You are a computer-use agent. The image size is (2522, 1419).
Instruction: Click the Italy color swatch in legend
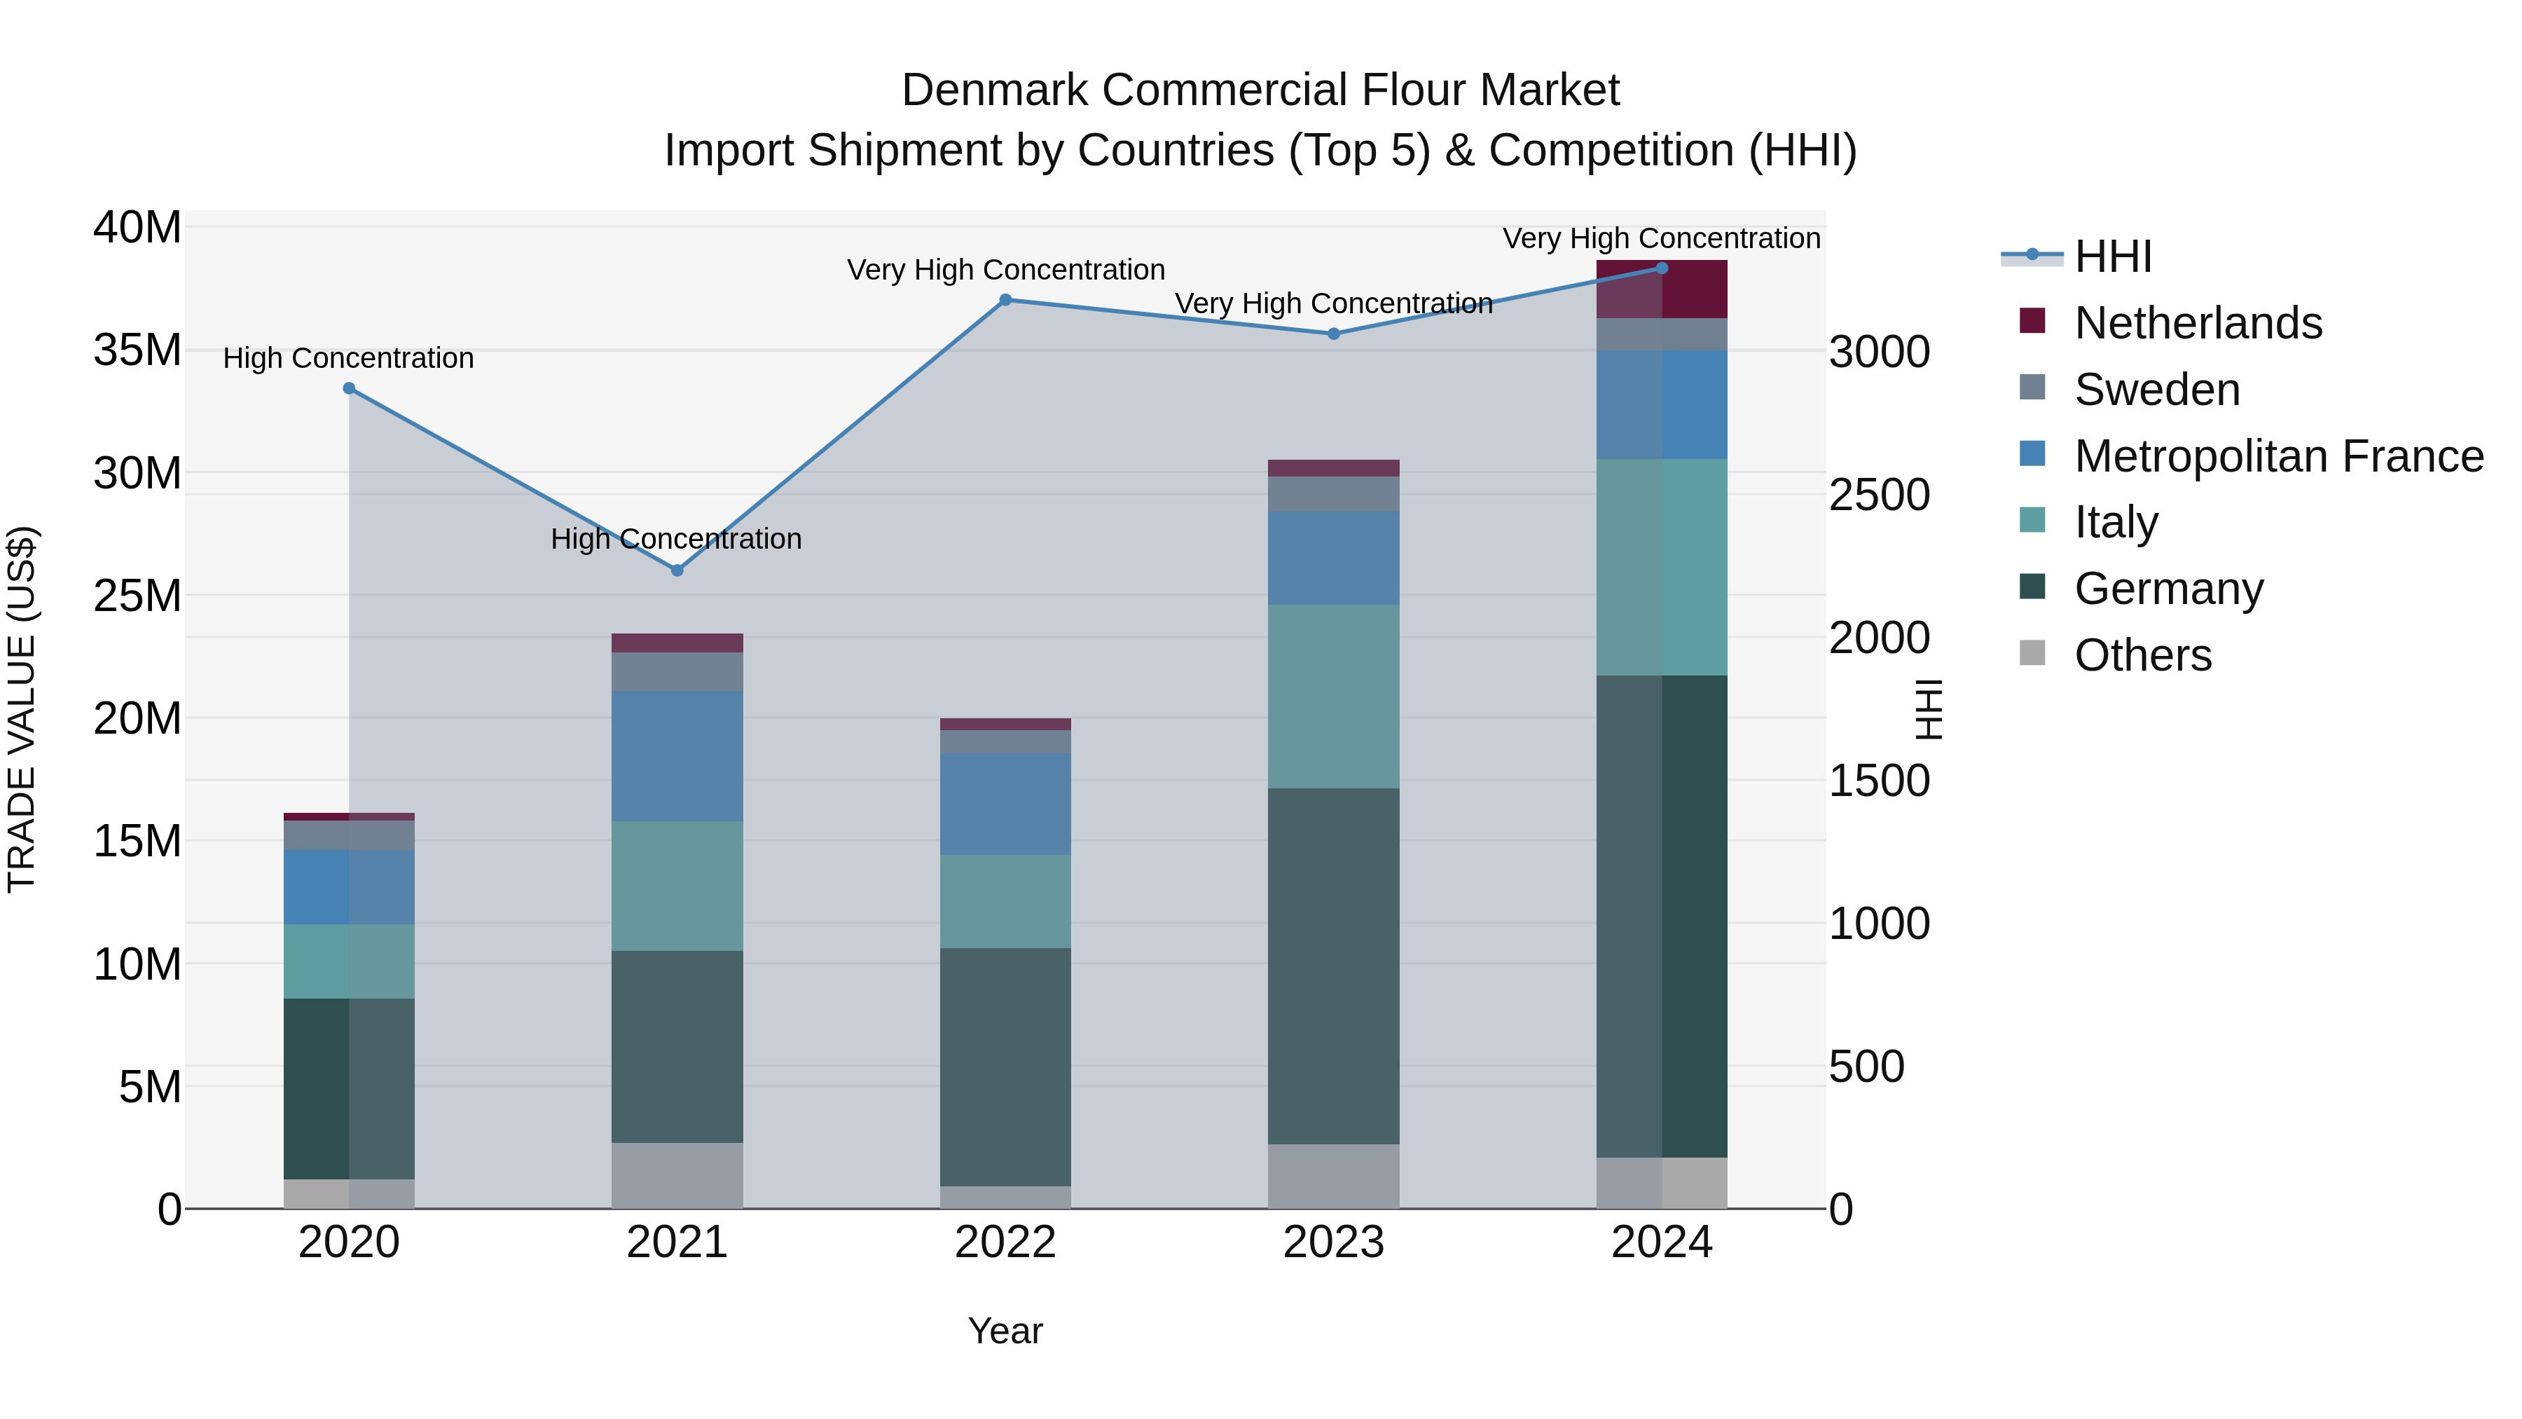pos(2032,520)
